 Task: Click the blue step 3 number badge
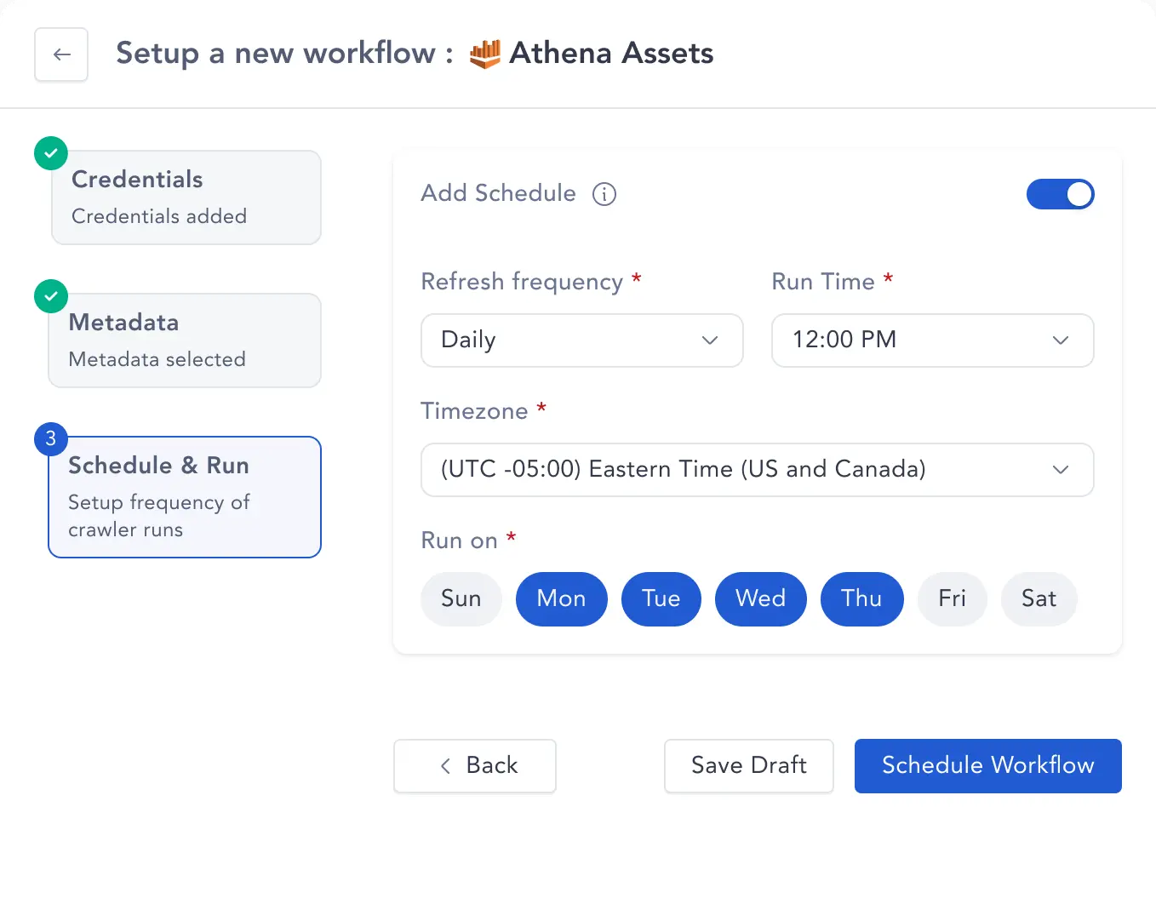point(51,439)
